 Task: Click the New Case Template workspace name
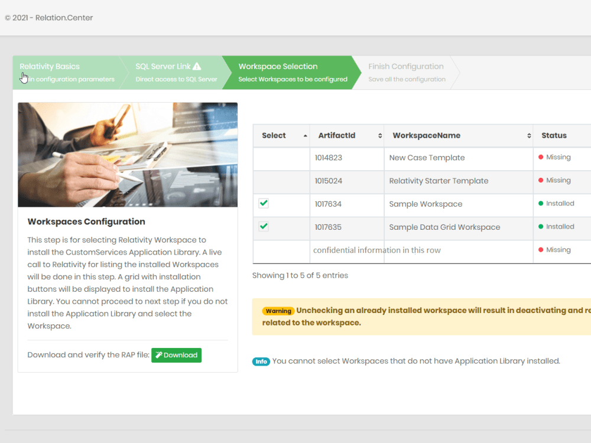coord(427,158)
